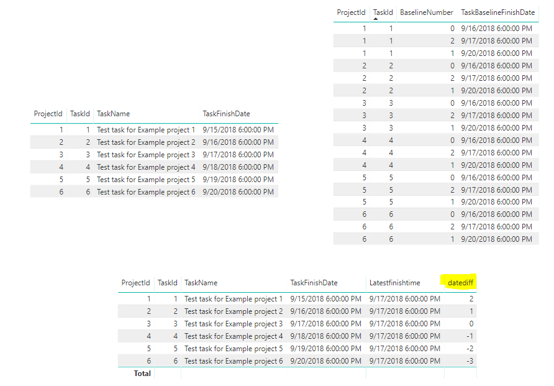Select baseline date for TaskId 4, BaselineNumber 2
This screenshot has height=386, width=554.
tap(496, 153)
